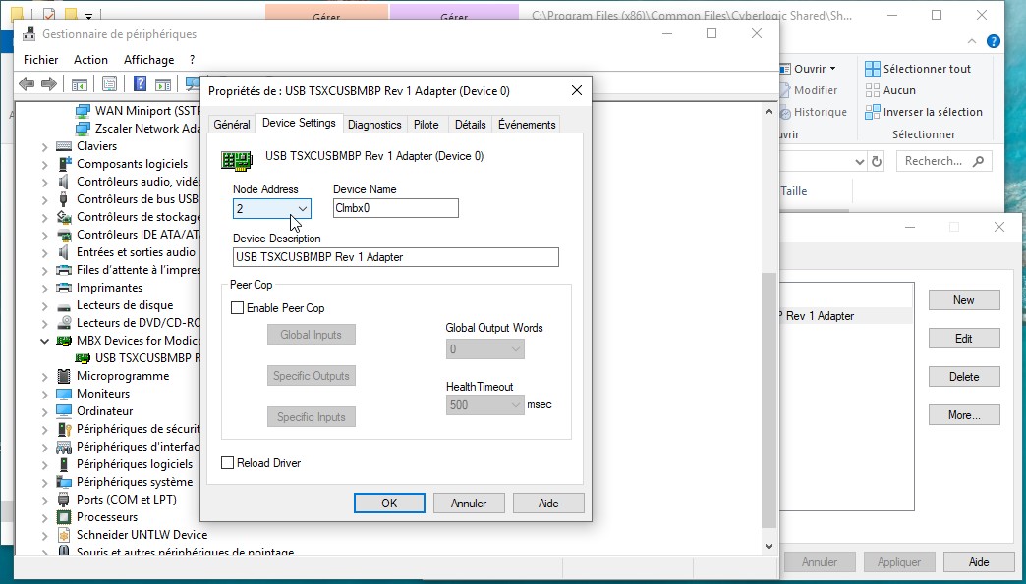Switch to the Événements tab
Screen dimensions: 1026x584
[x=527, y=124]
